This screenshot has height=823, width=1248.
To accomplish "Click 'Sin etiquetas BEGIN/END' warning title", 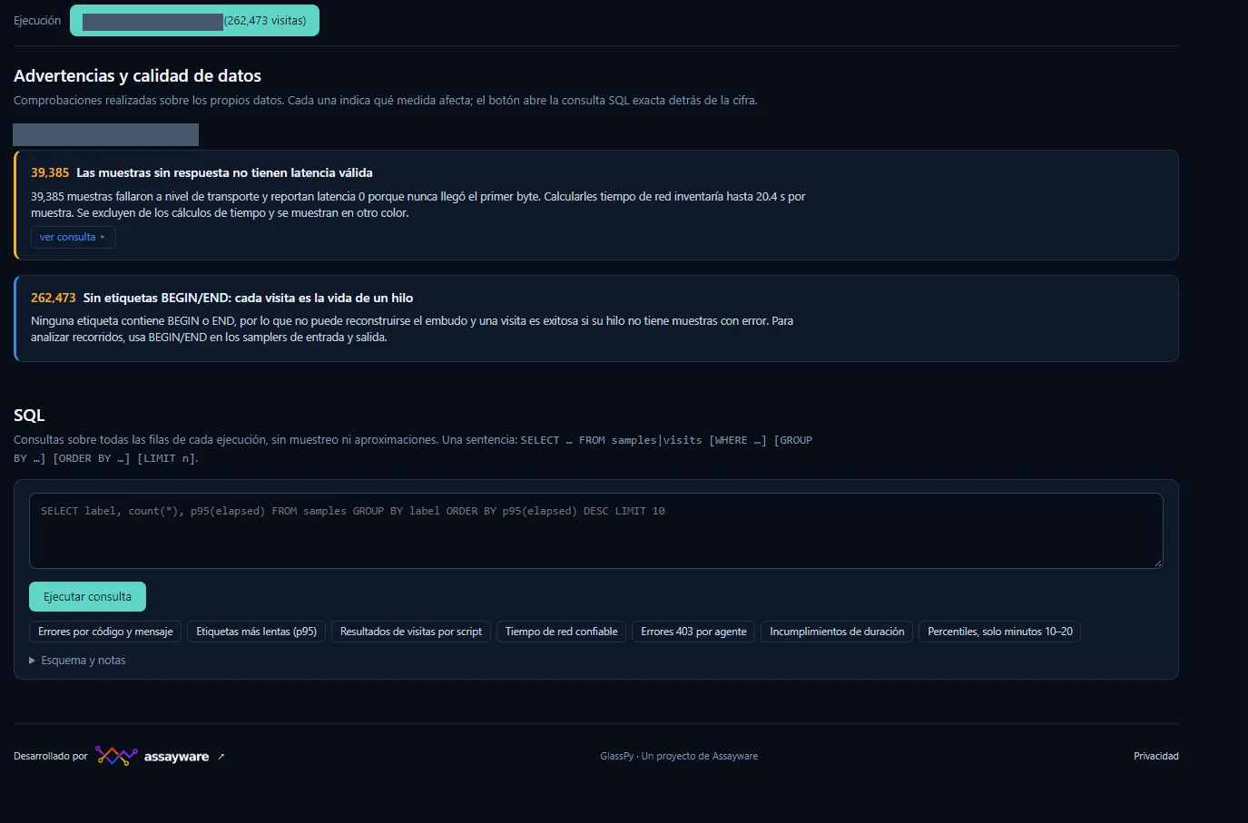I will [x=248, y=298].
